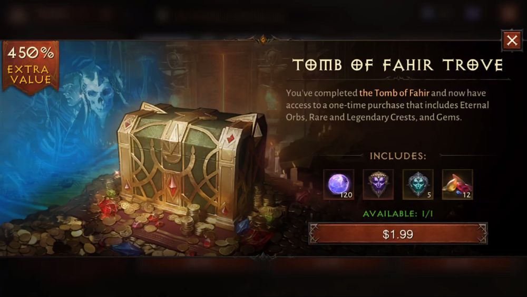Click the Includes: heading

click(398, 156)
